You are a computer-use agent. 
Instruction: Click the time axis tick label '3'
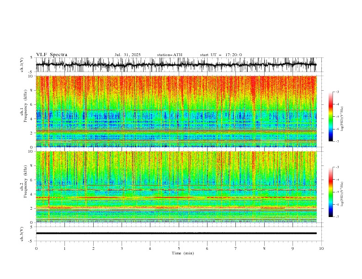[122, 248]
